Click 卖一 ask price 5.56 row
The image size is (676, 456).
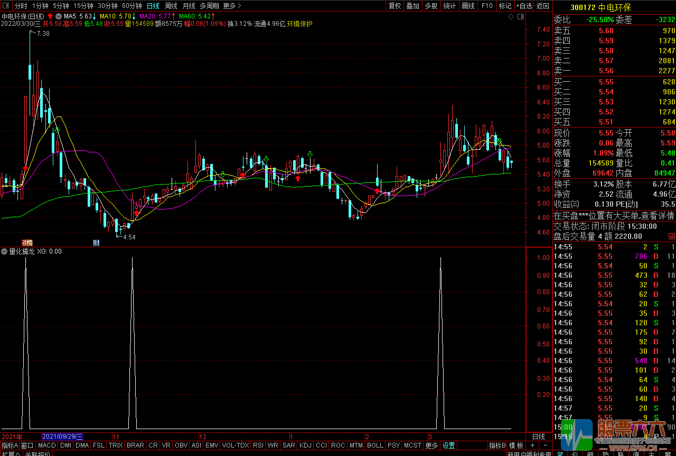[x=614, y=71]
